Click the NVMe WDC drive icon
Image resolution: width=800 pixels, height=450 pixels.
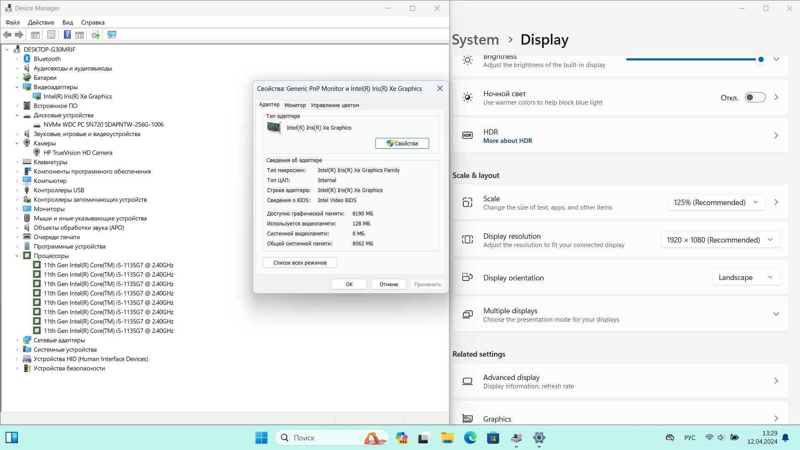click(x=37, y=125)
